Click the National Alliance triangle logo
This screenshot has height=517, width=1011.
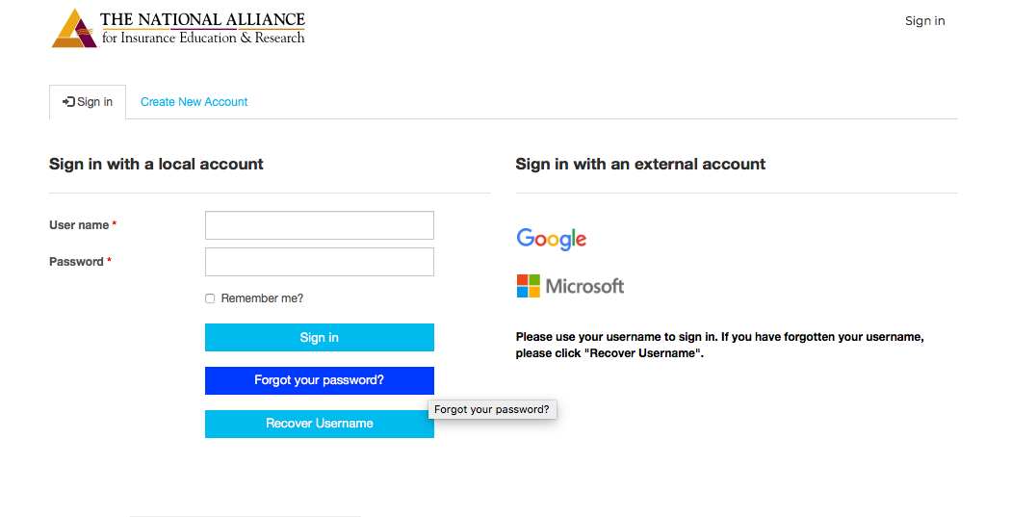pyautogui.click(x=74, y=29)
